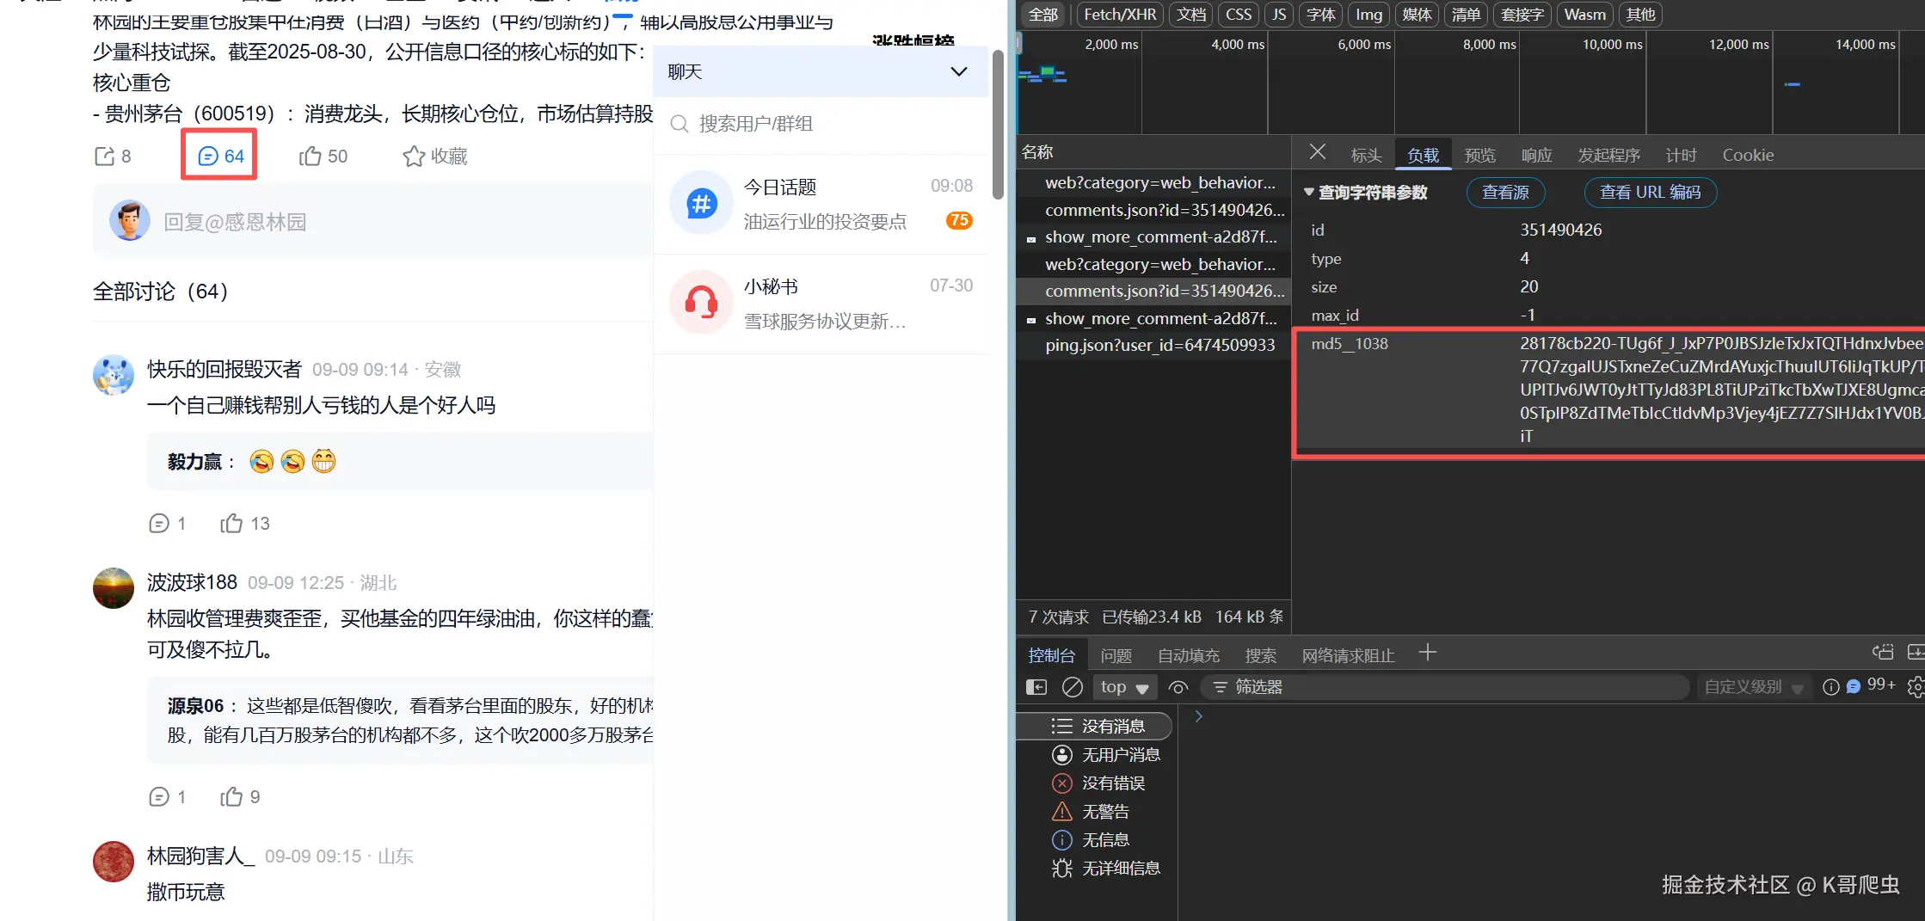Viewport: 1925px width, 921px height.
Task: Select the ping.json?user_id=6474509933 request
Action: 1153,346
